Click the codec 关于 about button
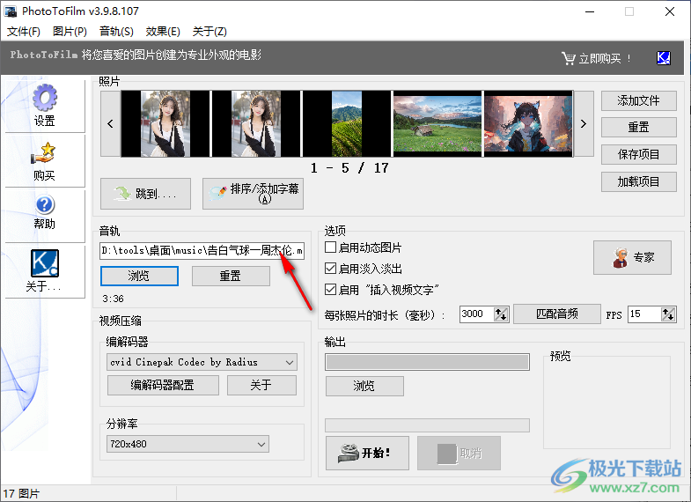This screenshot has height=502, width=691. 261,385
